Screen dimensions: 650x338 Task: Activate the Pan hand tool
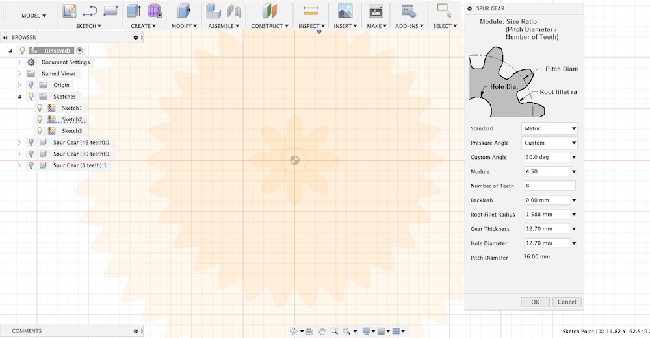click(322, 331)
